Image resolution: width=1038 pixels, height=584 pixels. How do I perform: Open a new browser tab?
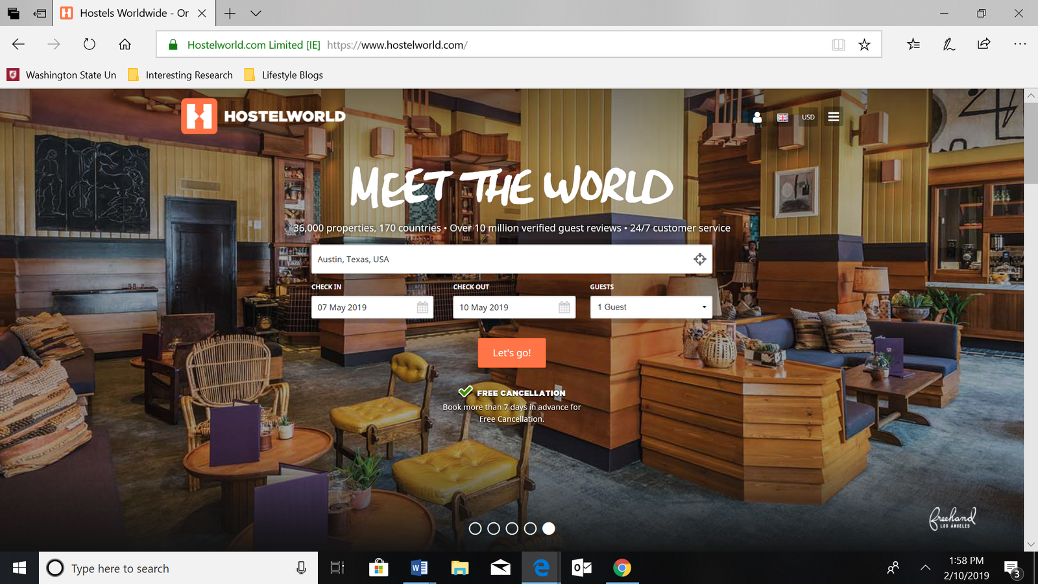(230, 13)
